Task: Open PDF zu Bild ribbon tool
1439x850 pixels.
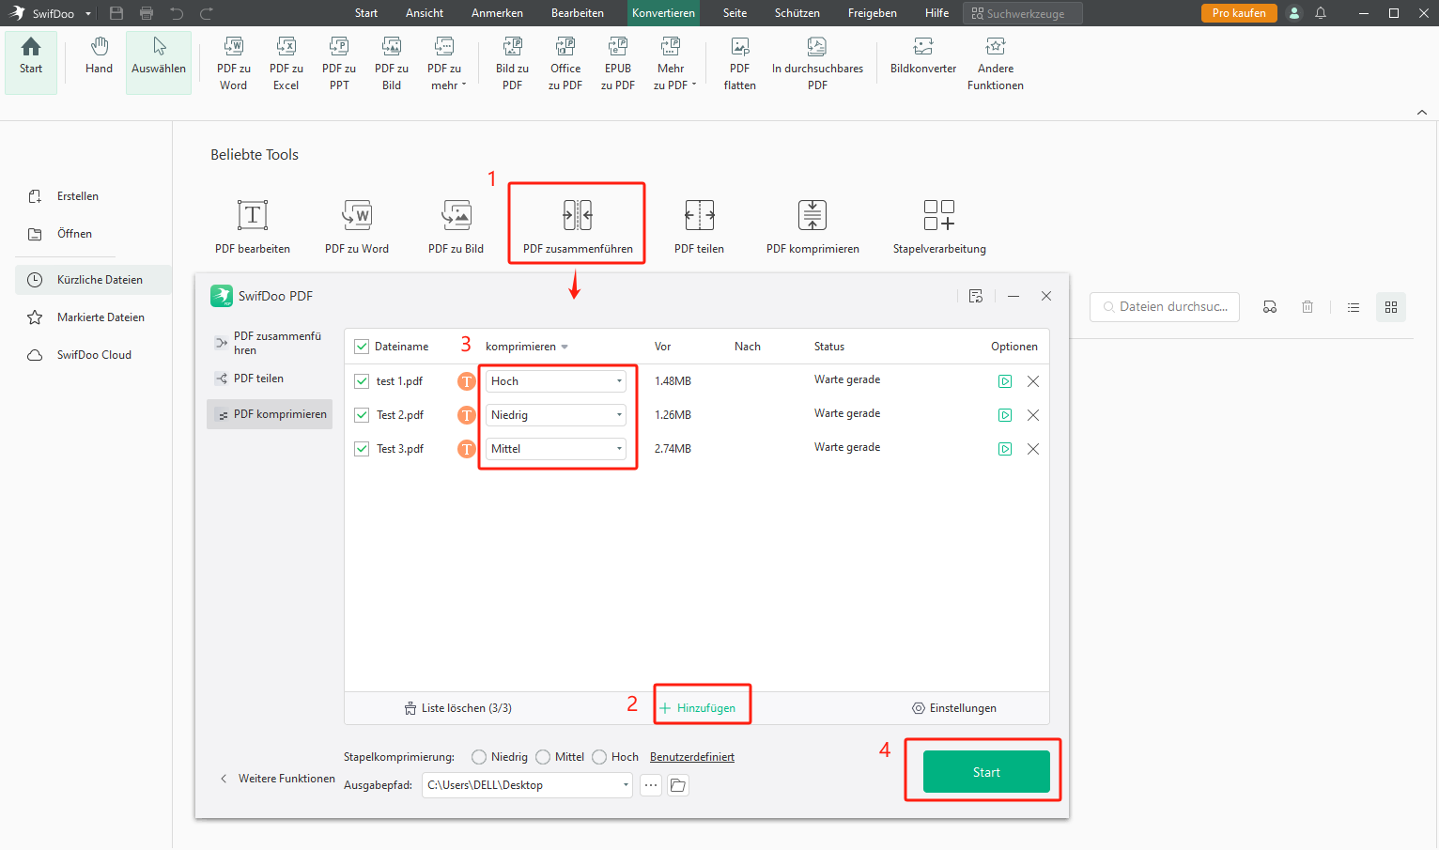Action: point(392,63)
